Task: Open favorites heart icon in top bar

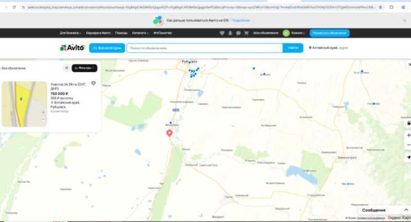Action: [x=222, y=33]
